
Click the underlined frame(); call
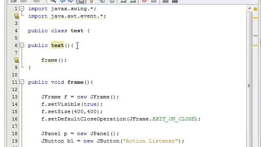point(54,60)
